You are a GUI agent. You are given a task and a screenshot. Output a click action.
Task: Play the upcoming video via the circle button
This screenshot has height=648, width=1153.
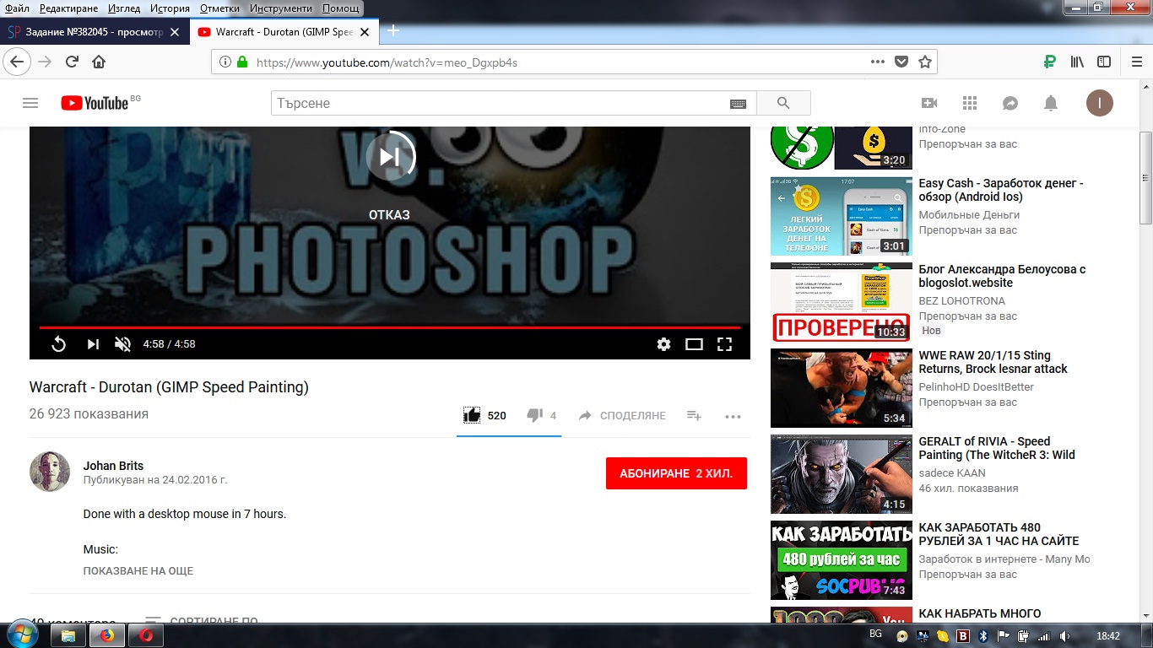[x=390, y=156]
